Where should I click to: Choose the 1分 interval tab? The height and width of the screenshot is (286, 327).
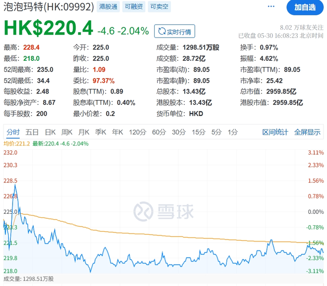tap(232, 132)
